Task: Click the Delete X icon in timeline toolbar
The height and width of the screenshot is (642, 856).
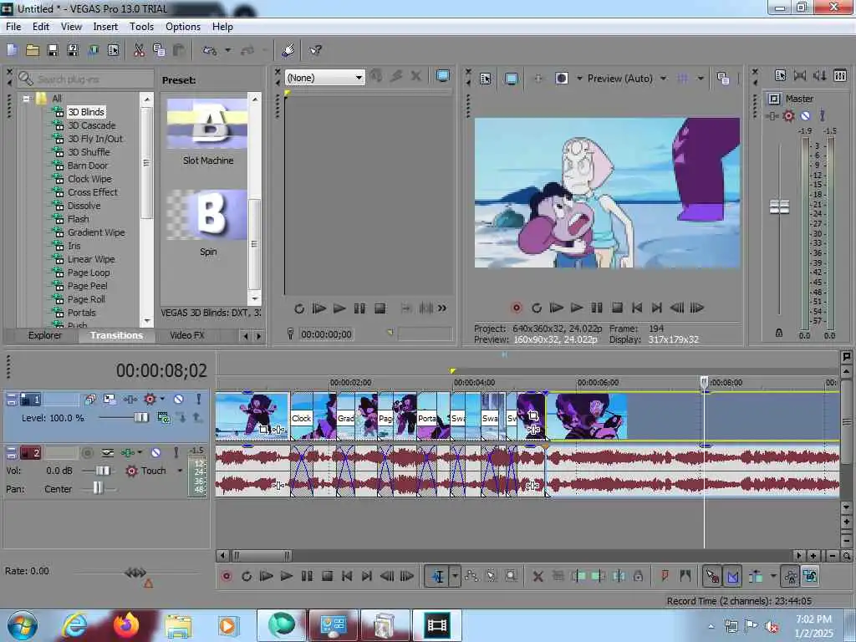Action: coord(538,576)
